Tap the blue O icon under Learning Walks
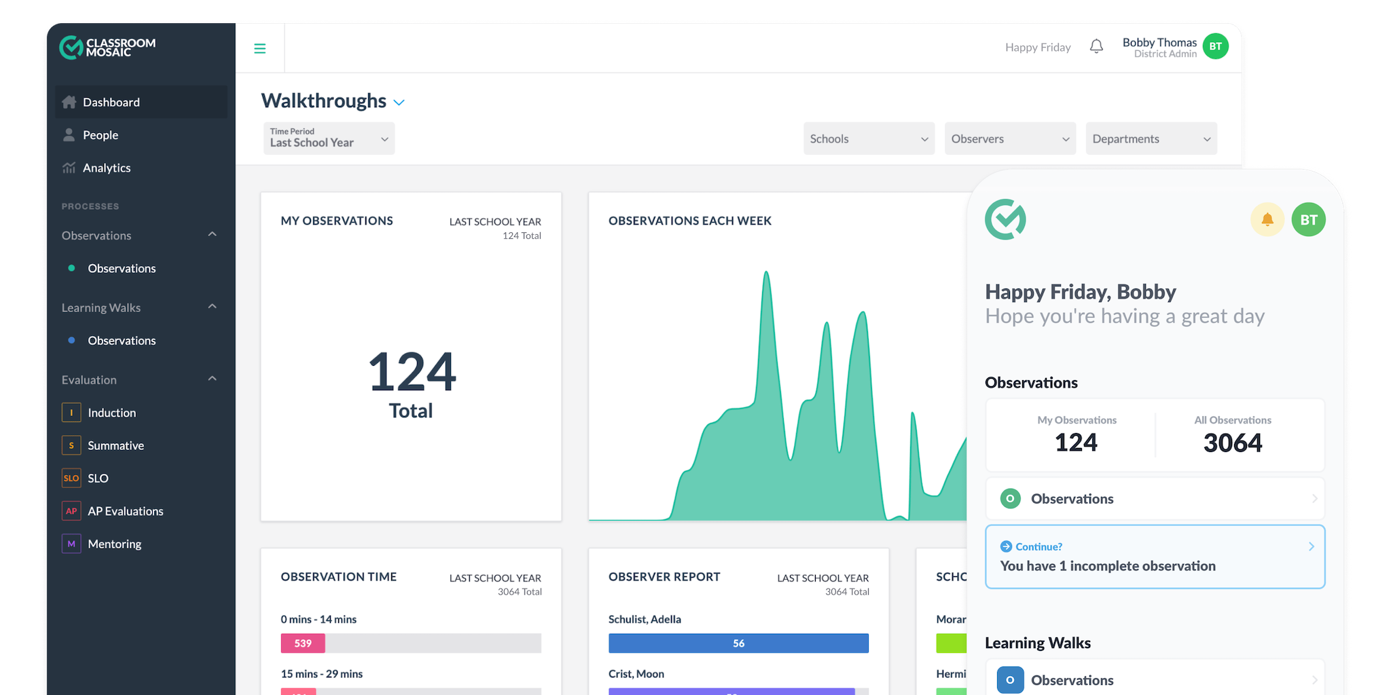The height and width of the screenshot is (695, 1391). (x=1011, y=680)
